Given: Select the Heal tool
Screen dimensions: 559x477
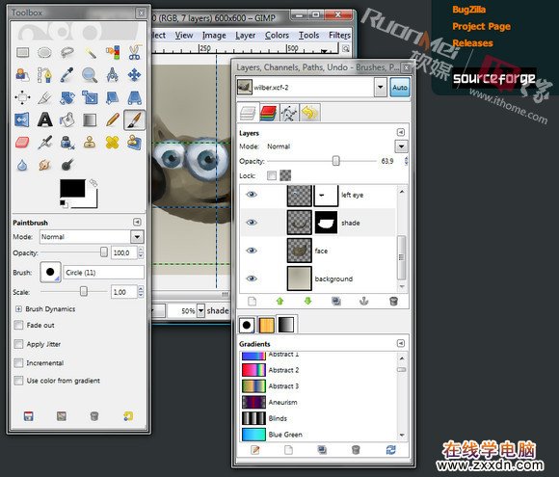Looking at the screenshot, I should click(x=113, y=143).
